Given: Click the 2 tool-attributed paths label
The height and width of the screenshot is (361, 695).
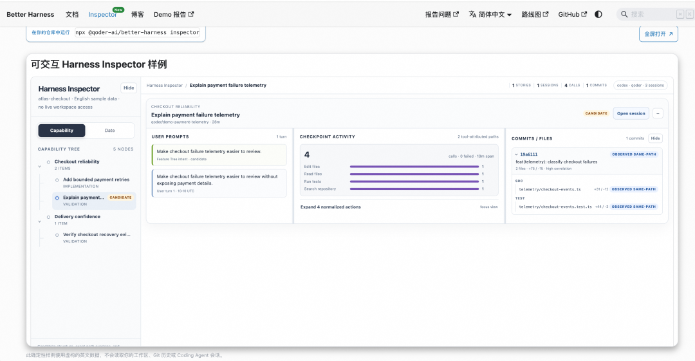Looking at the screenshot, I should 477,136.
